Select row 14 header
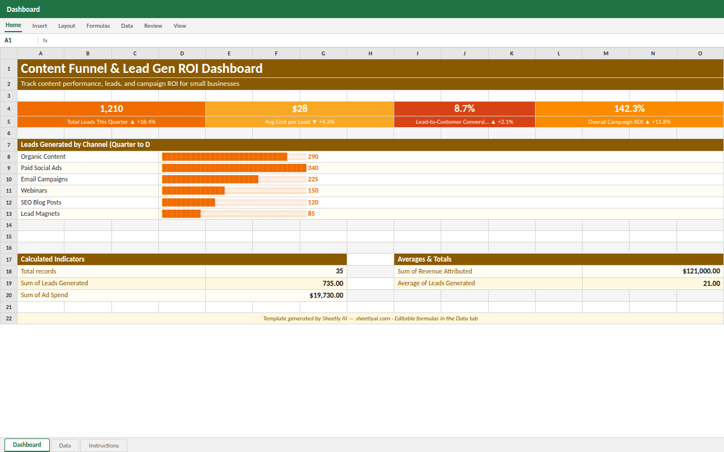The width and height of the screenshot is (724, 452). click(8, 225)
